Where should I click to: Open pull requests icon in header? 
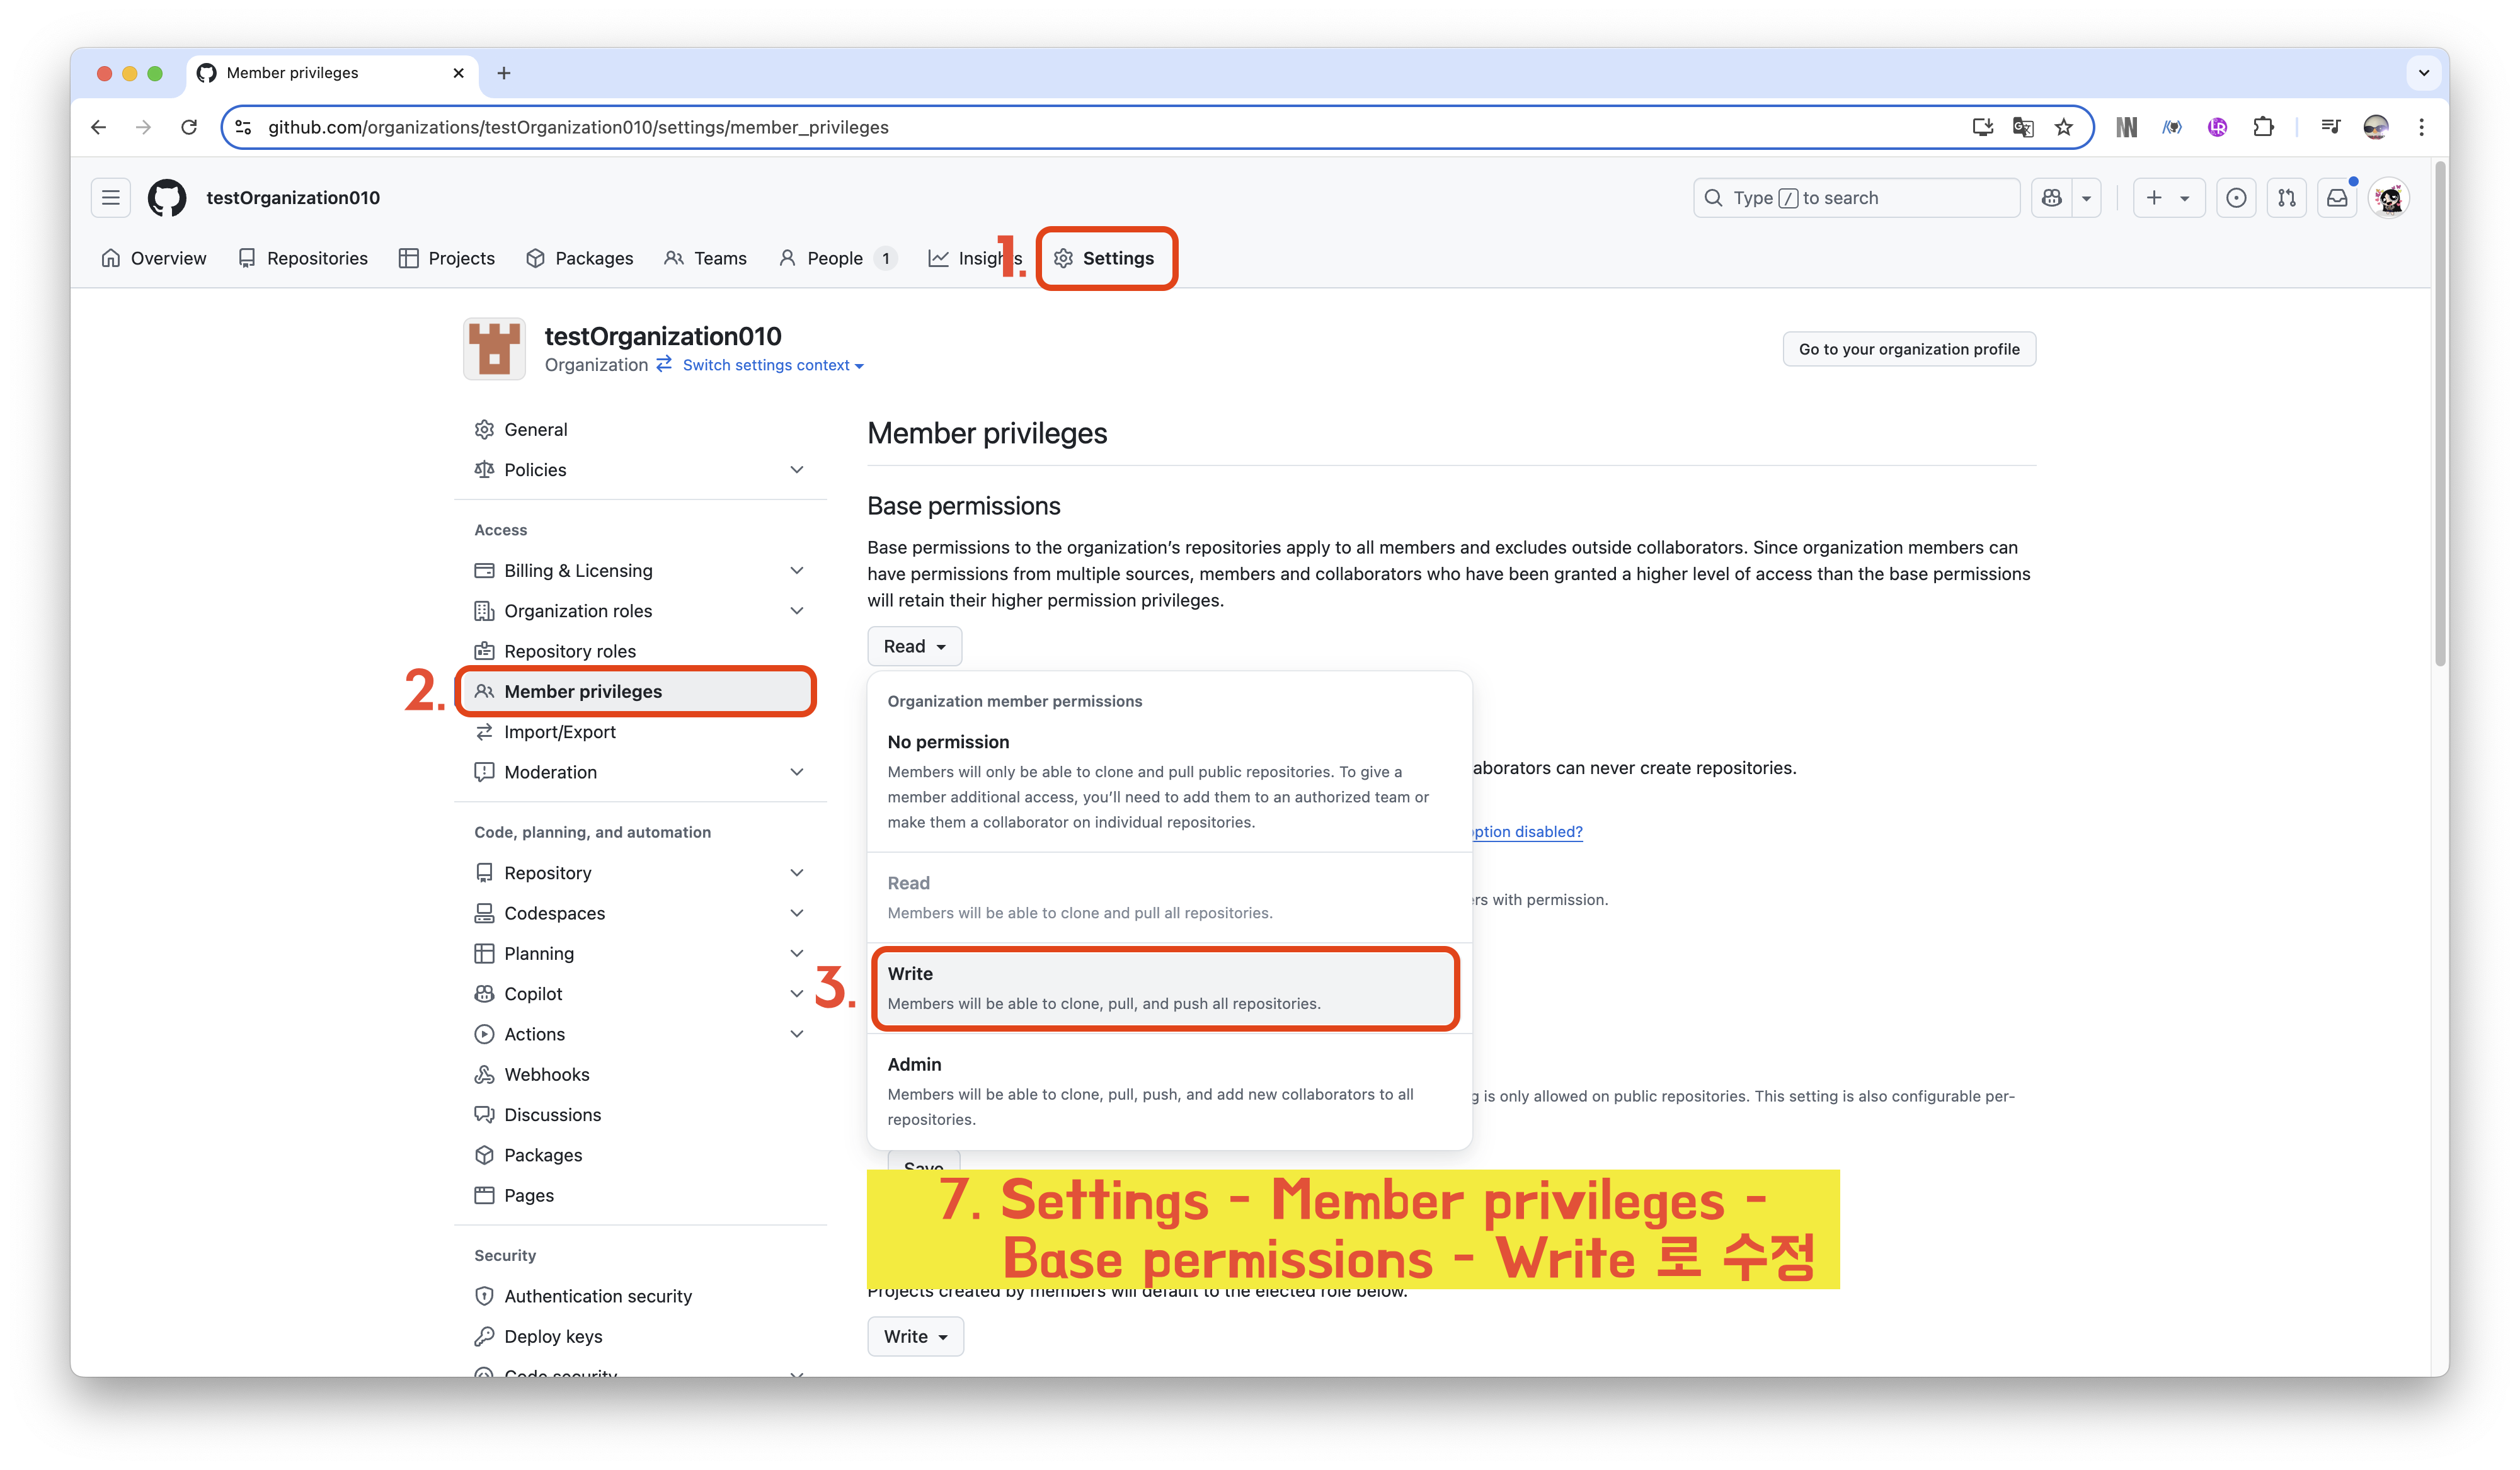click(2287, 198)
